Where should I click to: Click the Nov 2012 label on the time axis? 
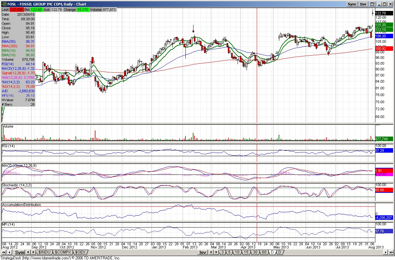tap(98, 247)
